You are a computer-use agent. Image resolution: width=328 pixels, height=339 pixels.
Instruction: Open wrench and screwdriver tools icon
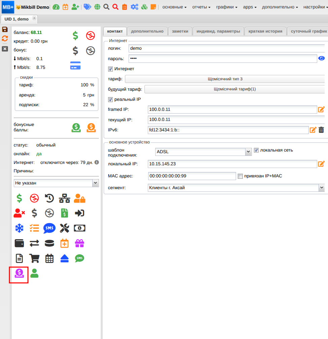[x=65, y=228]
